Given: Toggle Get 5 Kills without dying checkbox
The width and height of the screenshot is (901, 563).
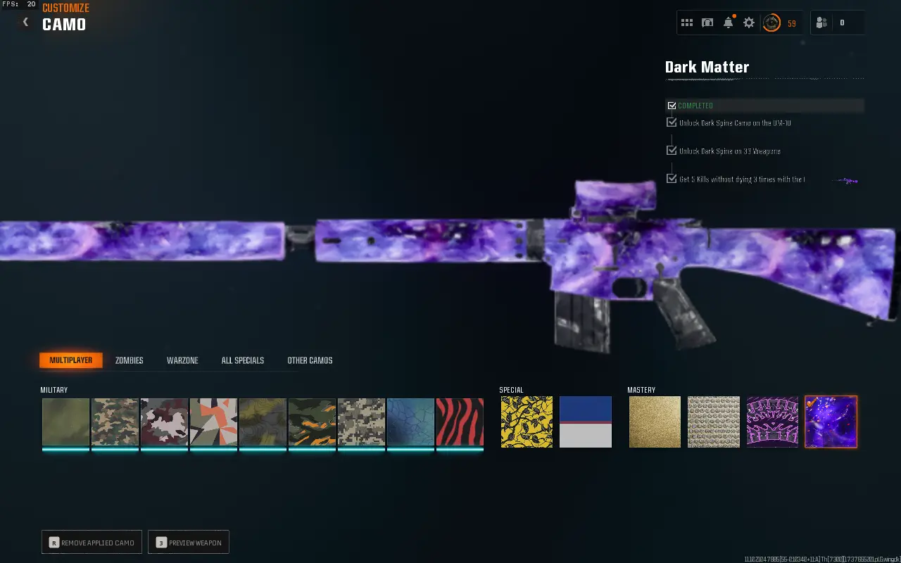Looking at the screenshot, I should pos(672,179).
